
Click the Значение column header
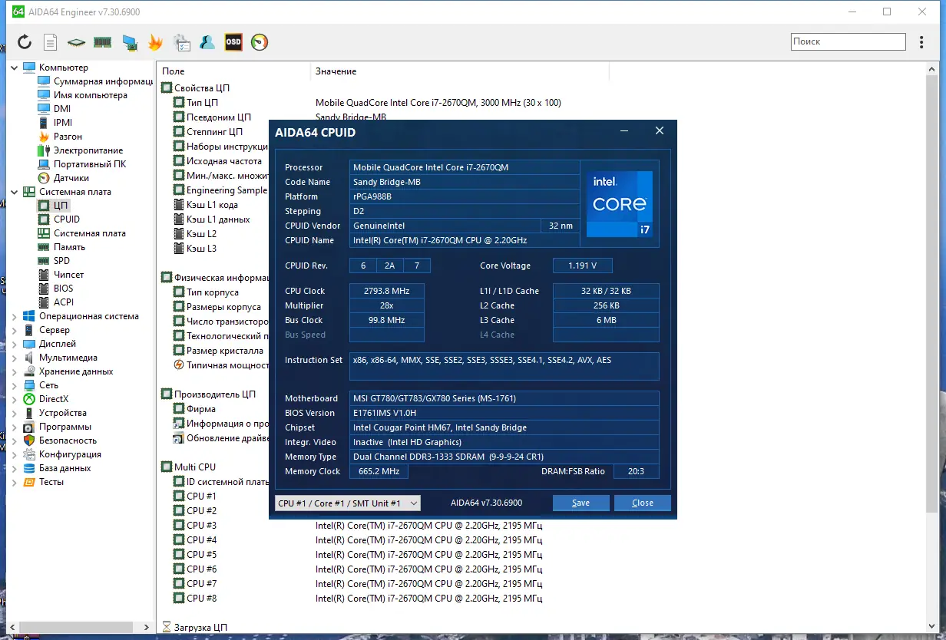tap(336, 71)
